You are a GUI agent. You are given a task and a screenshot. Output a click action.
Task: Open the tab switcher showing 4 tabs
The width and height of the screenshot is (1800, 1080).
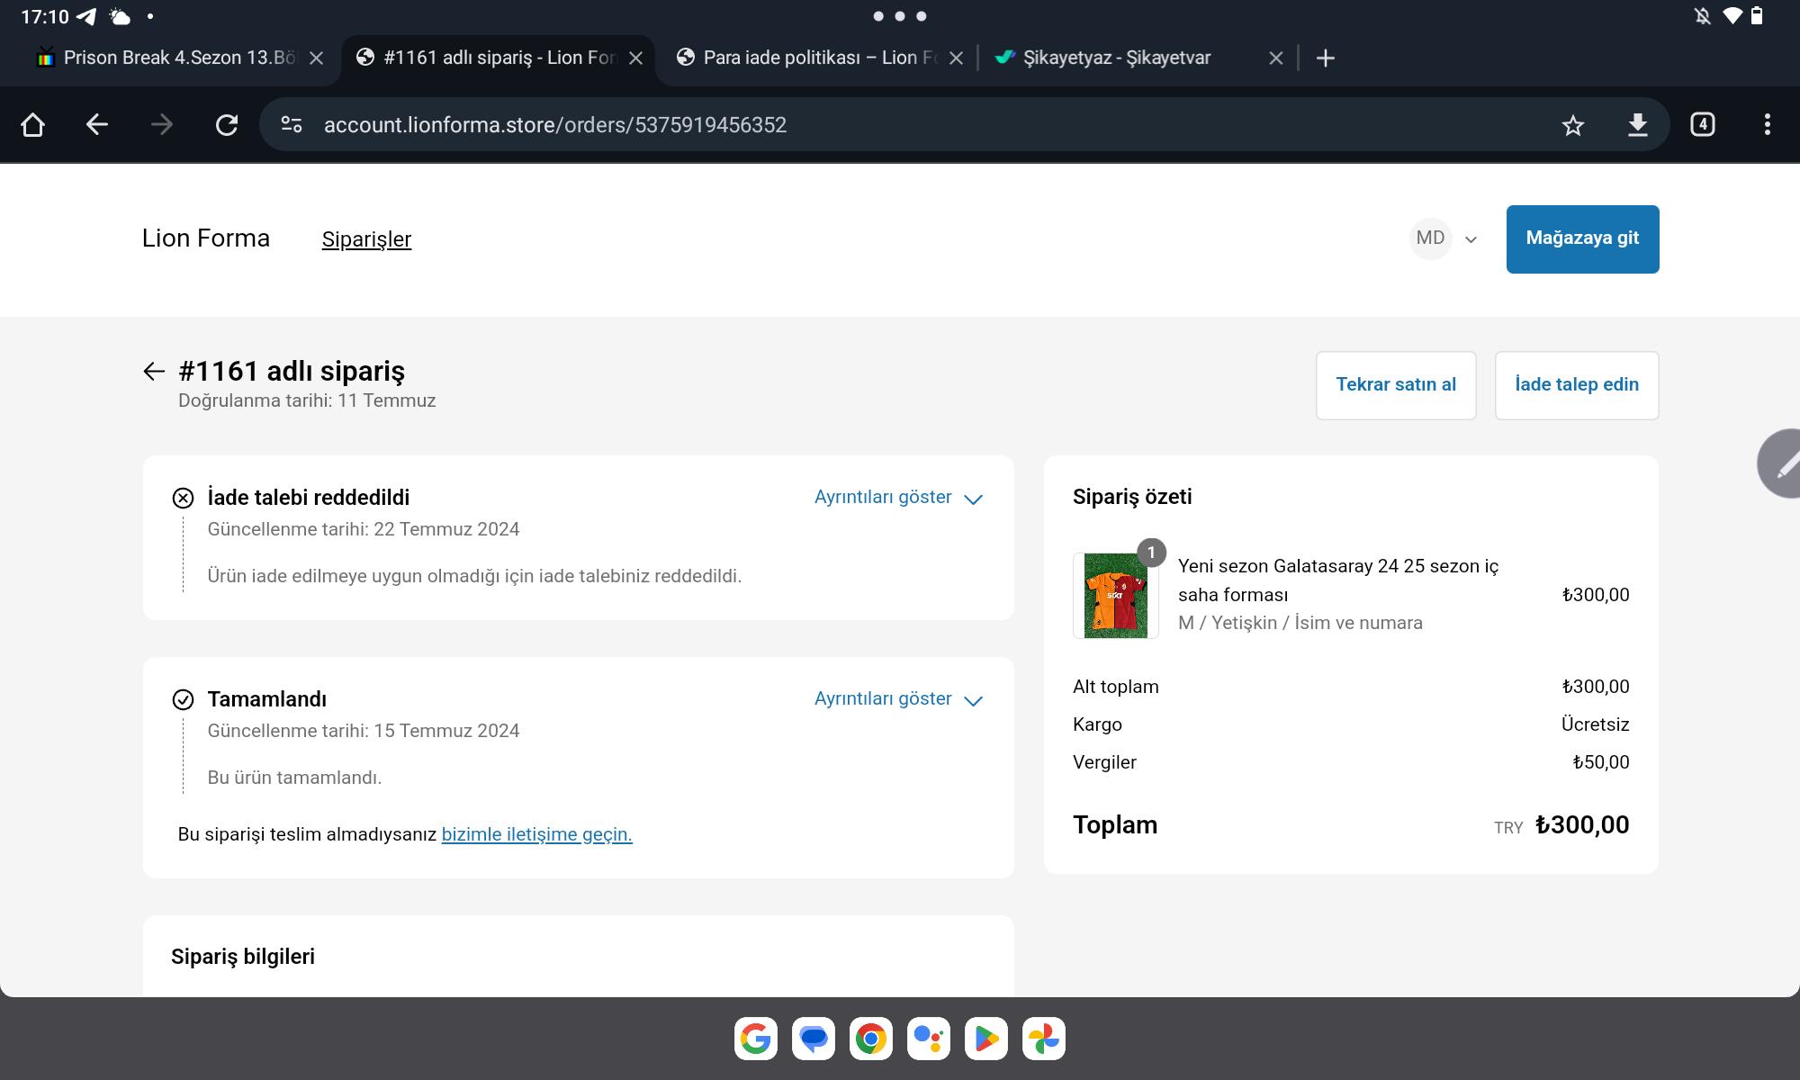(1702, 125)
